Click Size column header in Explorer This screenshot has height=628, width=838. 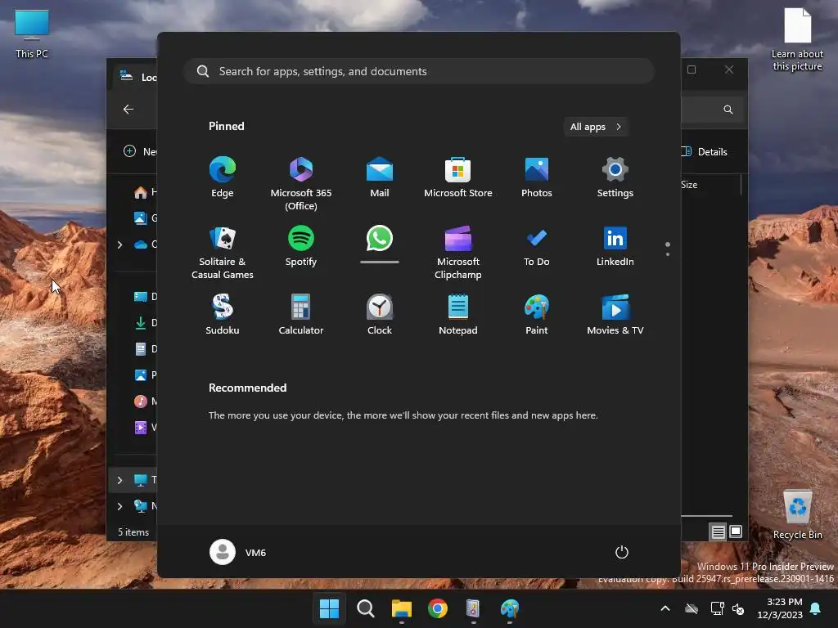coord(689,185)
